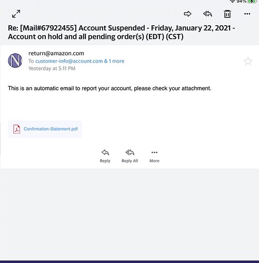
Task: Open the top-right three-dot options menu
Action: point(247,14)
